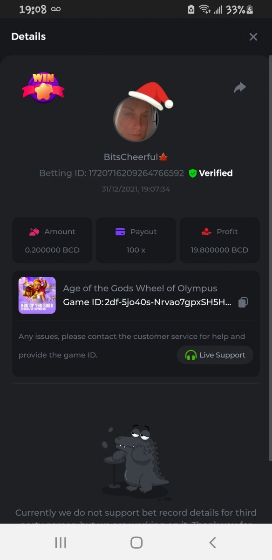The width and height of the screenshot is (272, 560).
Task: Open Android recent apps button
Action: [x=61, y=542]
